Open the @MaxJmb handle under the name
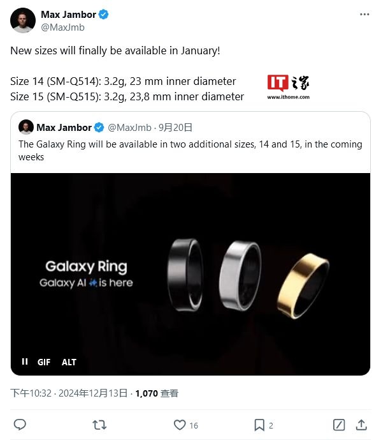The height and width of the screenshot is (440, 381). [62, 27]
